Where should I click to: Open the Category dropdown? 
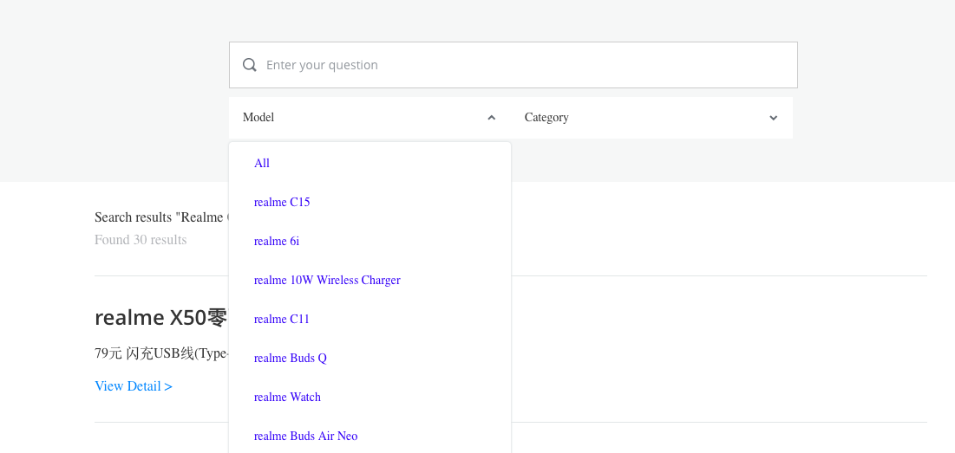[x=651, y=117]
